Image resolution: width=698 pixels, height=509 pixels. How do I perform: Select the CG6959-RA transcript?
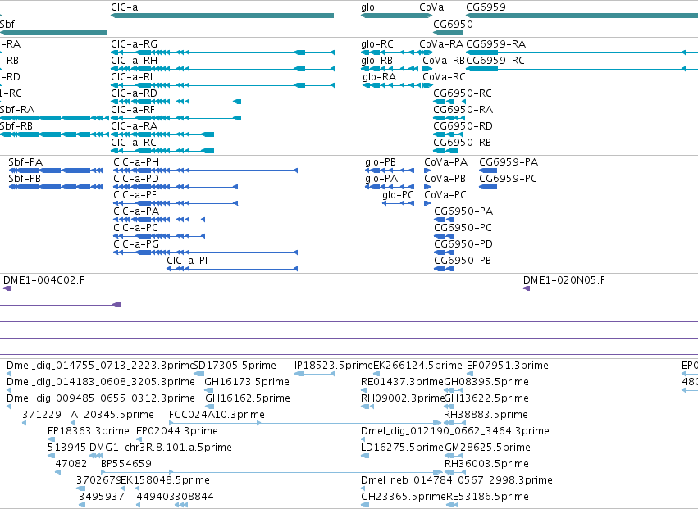click(582, 52)
